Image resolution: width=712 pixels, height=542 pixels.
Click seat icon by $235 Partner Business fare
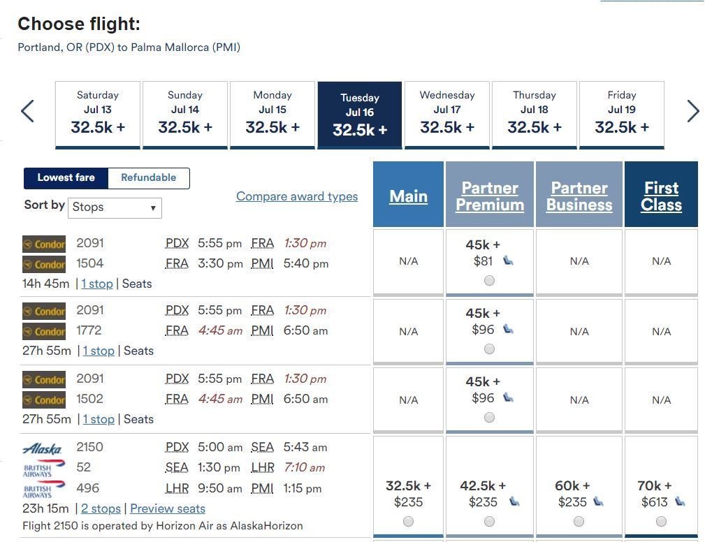[599, 501]
